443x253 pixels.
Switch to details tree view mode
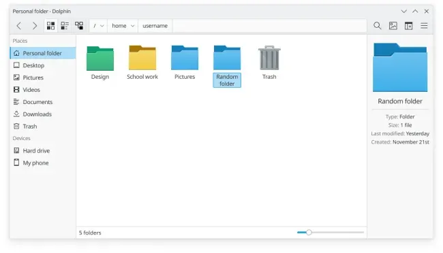pyautogui.click(x=79, y=26)
